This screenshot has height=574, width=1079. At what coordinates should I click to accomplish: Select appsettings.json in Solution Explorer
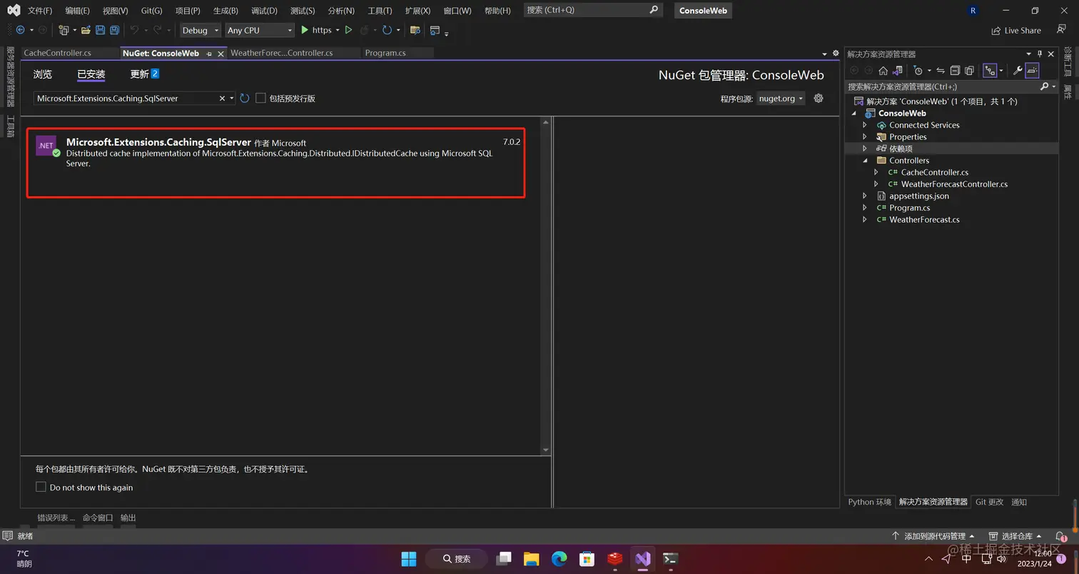point(919,196)
